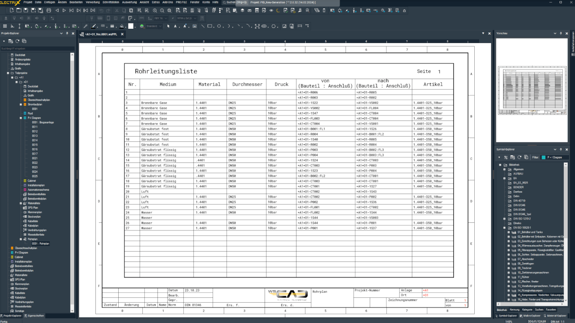Click the Projekt-Explorer search field
The image size is (575, 323).
click(x=37, y=49)
